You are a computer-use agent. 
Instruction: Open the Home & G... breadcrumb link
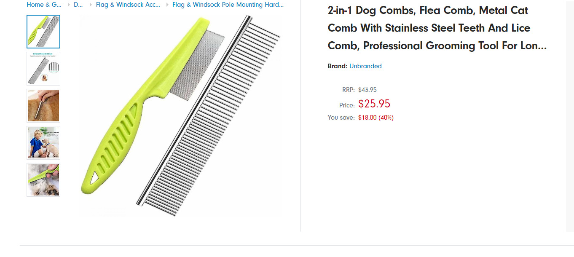(44, 5)
